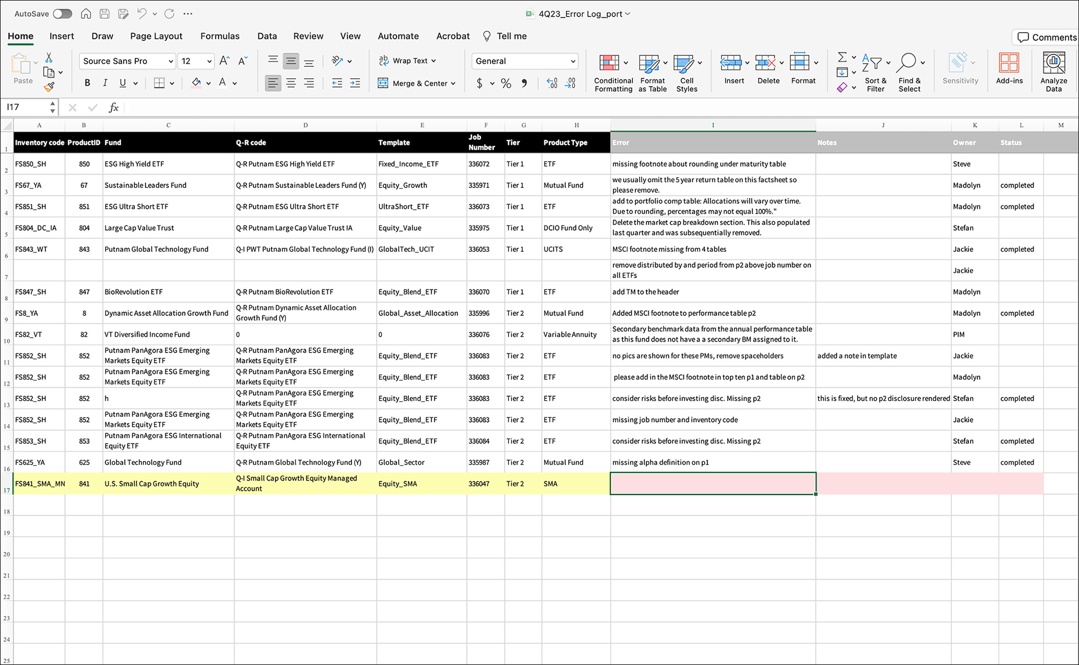Click the Conditional Formatting icon
This screenshot has height=665, width=1079.
coord(609,63)
